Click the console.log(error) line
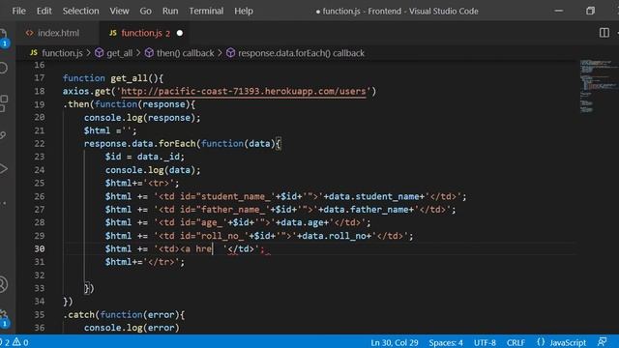This screenshot has width=619, height=348. 132,328
